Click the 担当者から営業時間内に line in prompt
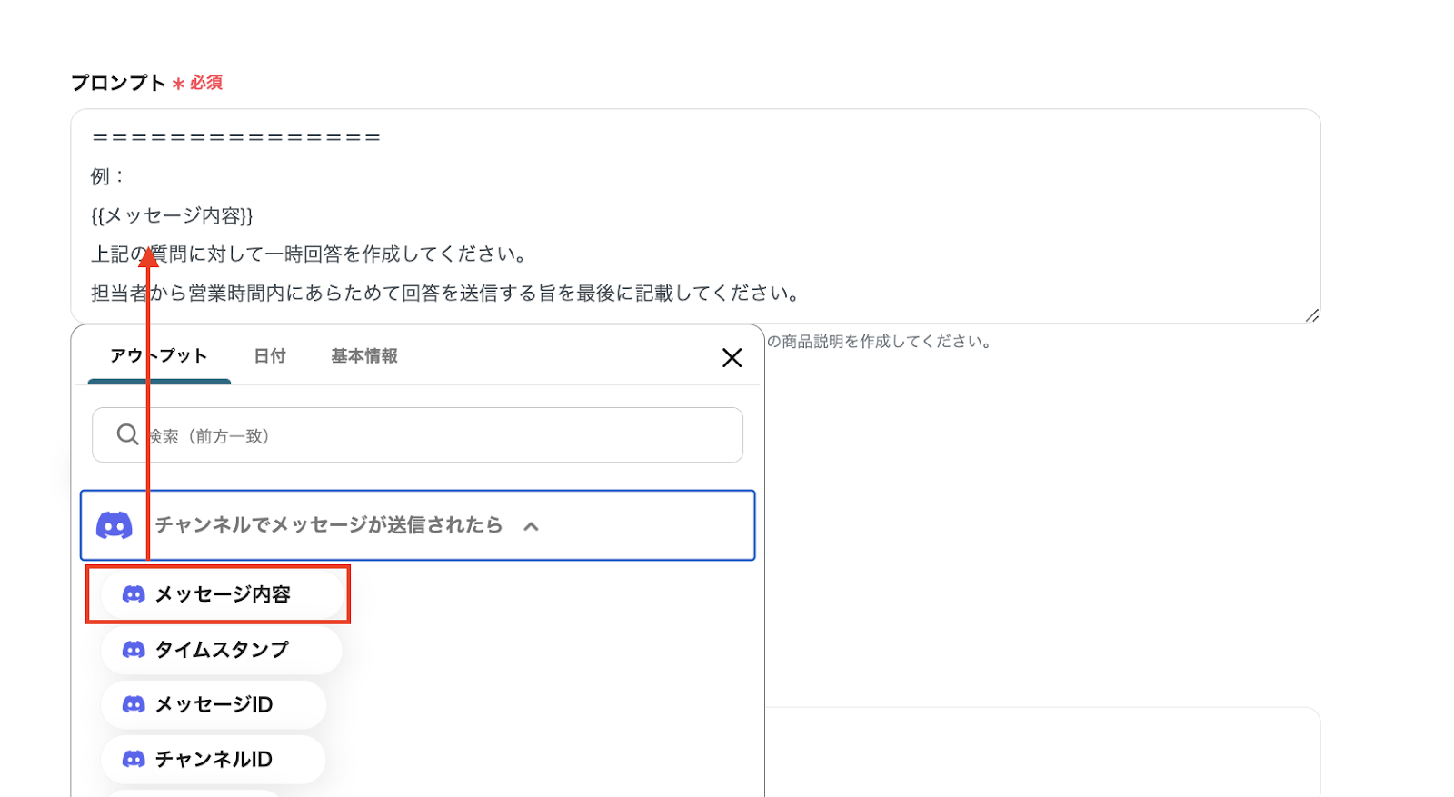The height and width of the screenshot is (797, 1454). (x=445, y=294)
